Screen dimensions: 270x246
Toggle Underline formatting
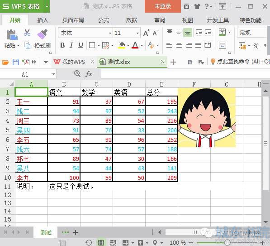pos(81,45)
